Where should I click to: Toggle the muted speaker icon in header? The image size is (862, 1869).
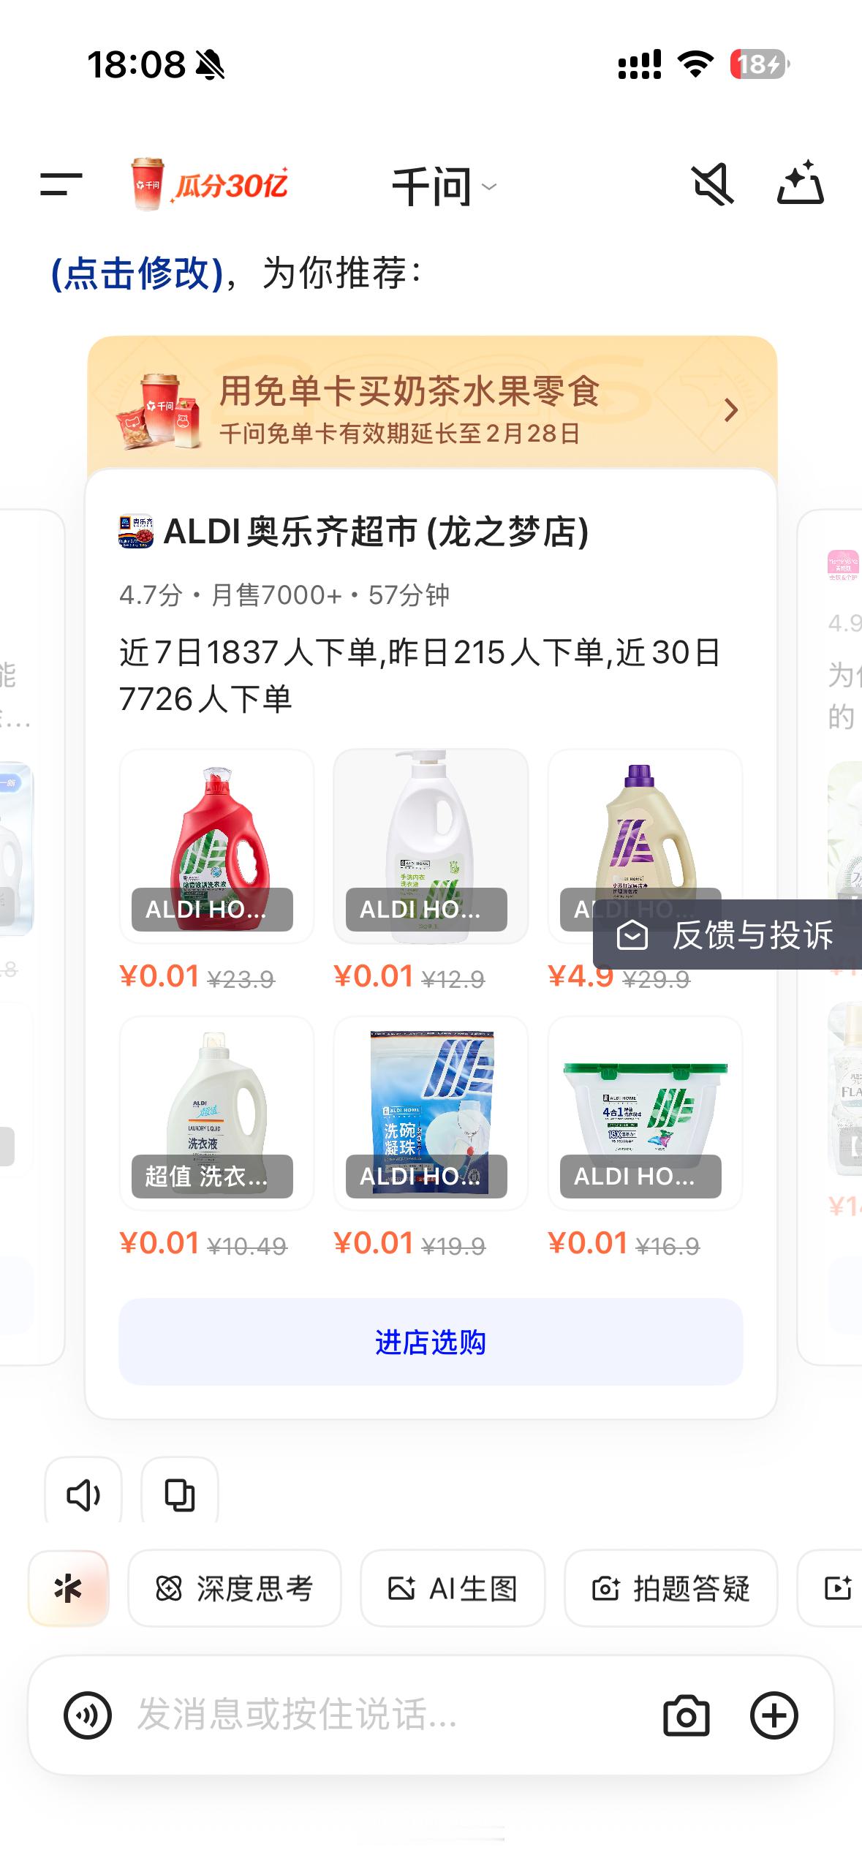713,184
